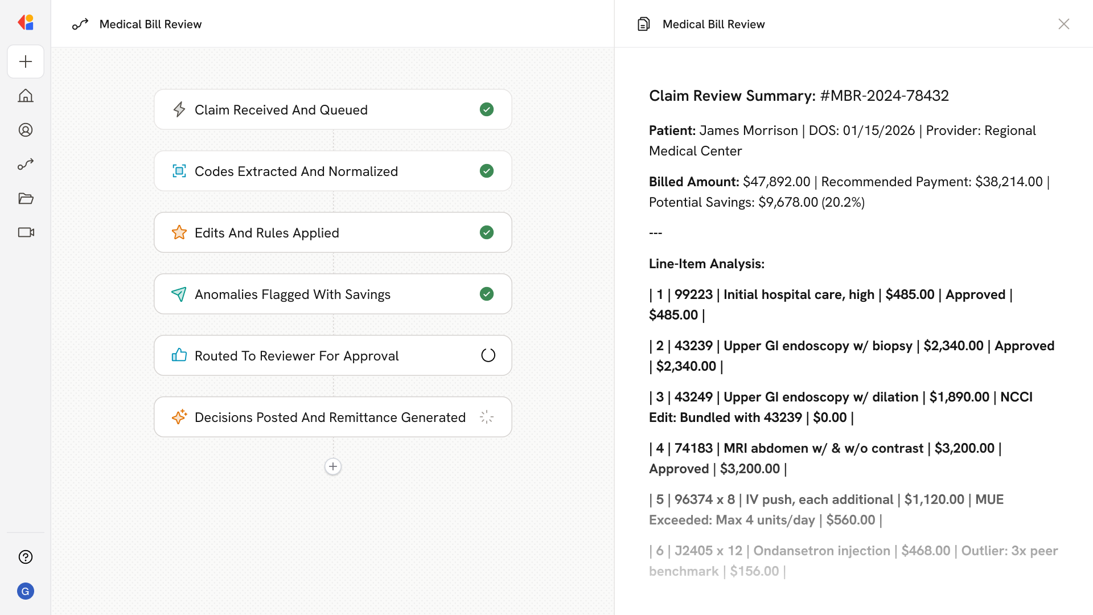Screen dimensions: 1093x615
Task: Open Decisions Posted And Remittance Generated step
Action: (x=330, y=417)
